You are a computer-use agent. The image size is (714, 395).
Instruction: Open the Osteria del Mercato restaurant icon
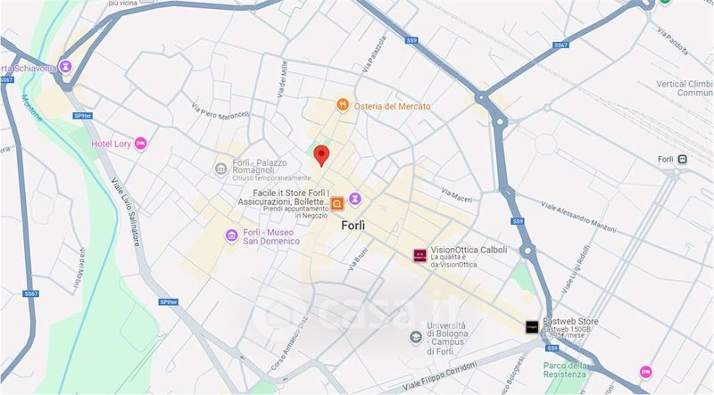343,105
